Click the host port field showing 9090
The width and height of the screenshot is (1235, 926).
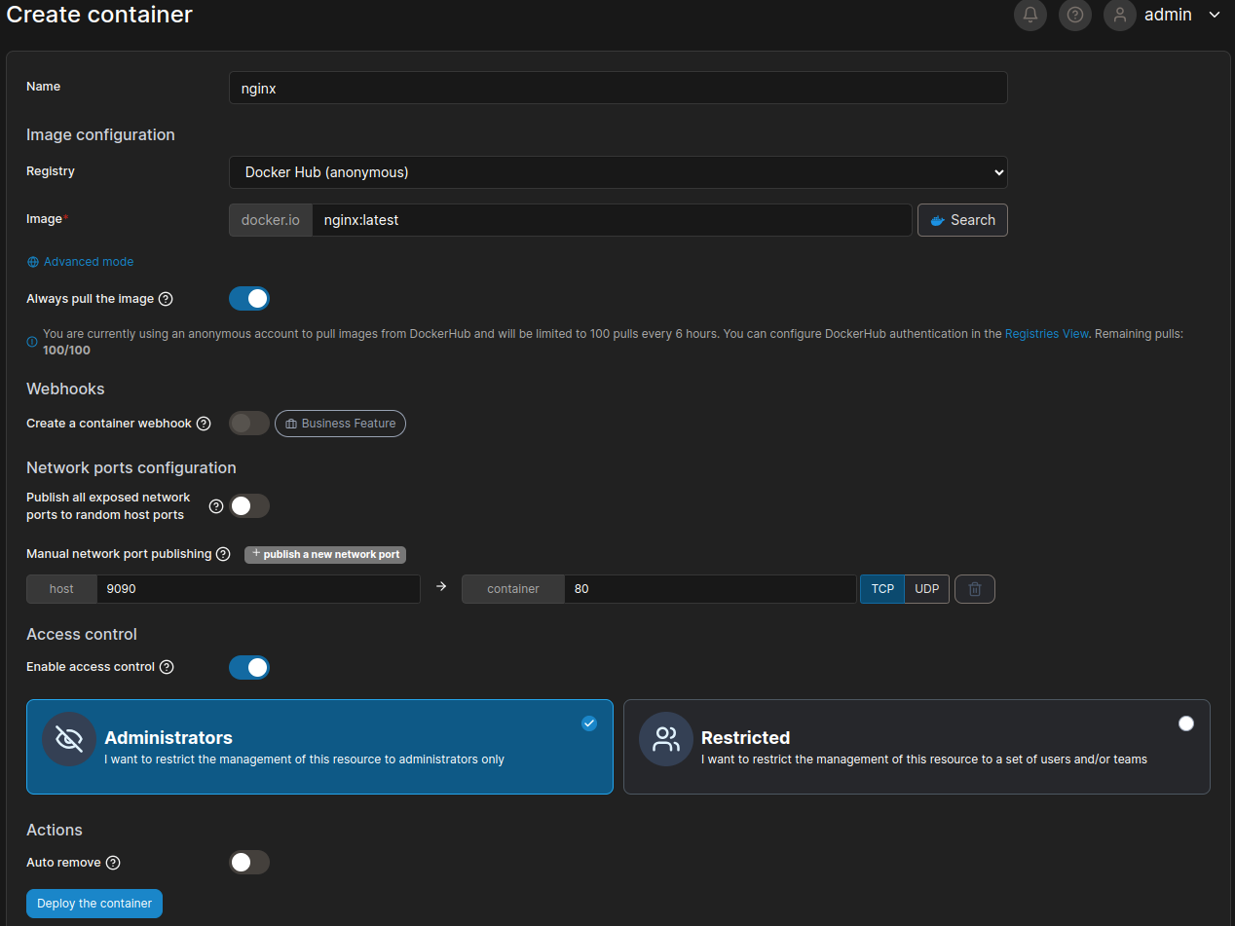click(258, 589)
